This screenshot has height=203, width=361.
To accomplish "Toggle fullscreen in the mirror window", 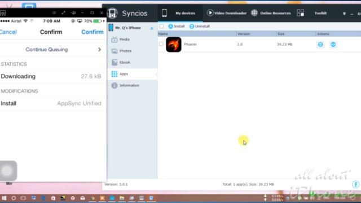I will [x=64, y=13].
